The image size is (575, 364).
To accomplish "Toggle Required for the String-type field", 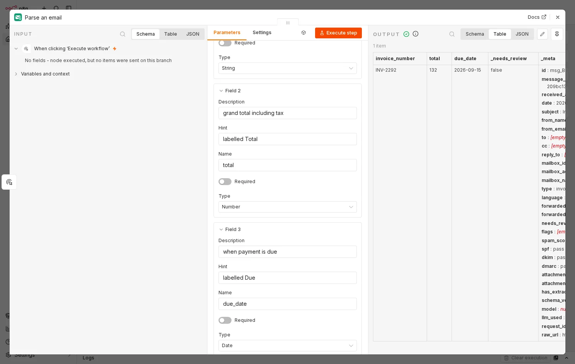I will (x=225, y=43).
